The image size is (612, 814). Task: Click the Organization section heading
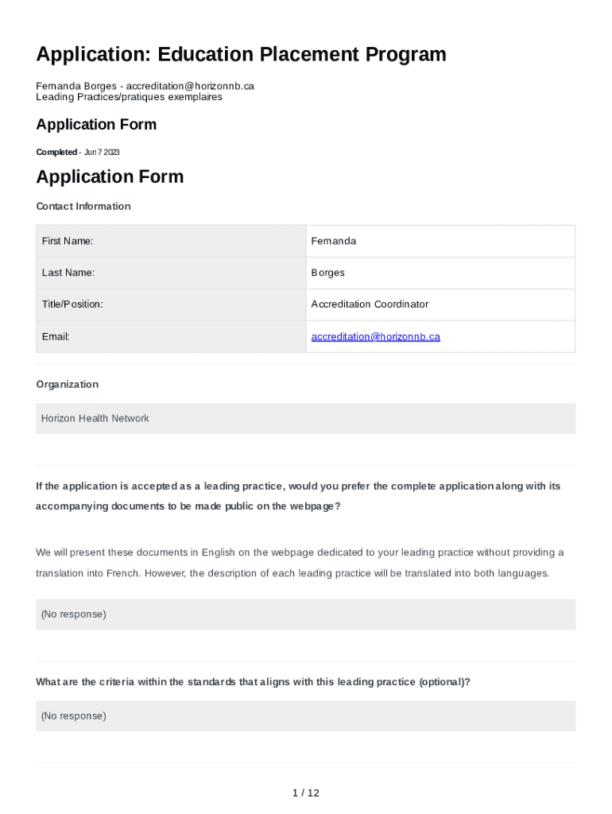coord(68,385)
